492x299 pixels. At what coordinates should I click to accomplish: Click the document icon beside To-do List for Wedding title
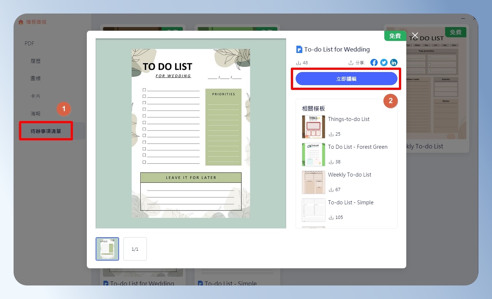[299, 49]
